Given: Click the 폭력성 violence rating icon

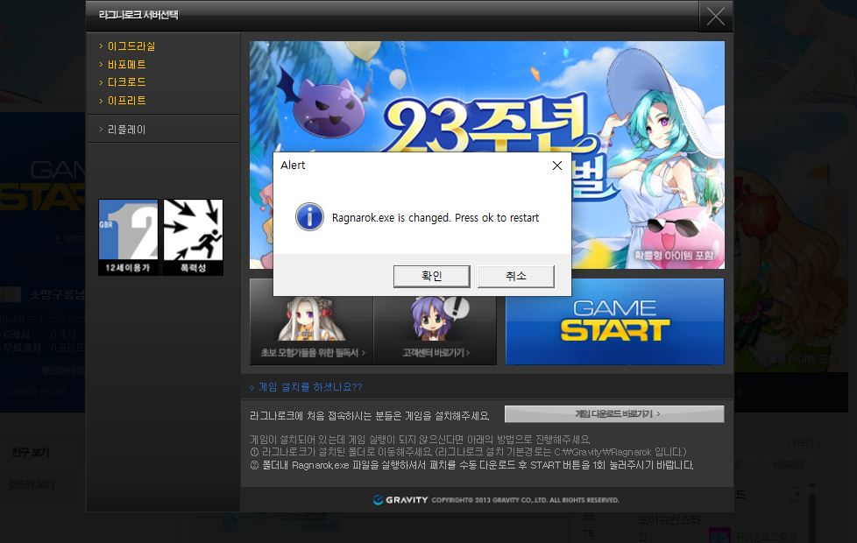Looking at the screenshot, I should point(193,237).
